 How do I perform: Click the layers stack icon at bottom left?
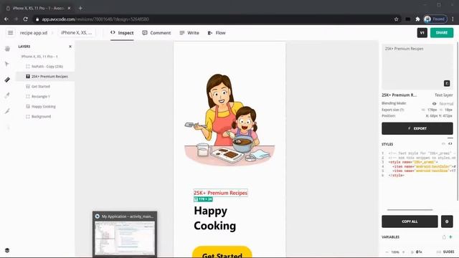(x=7, y=250)
